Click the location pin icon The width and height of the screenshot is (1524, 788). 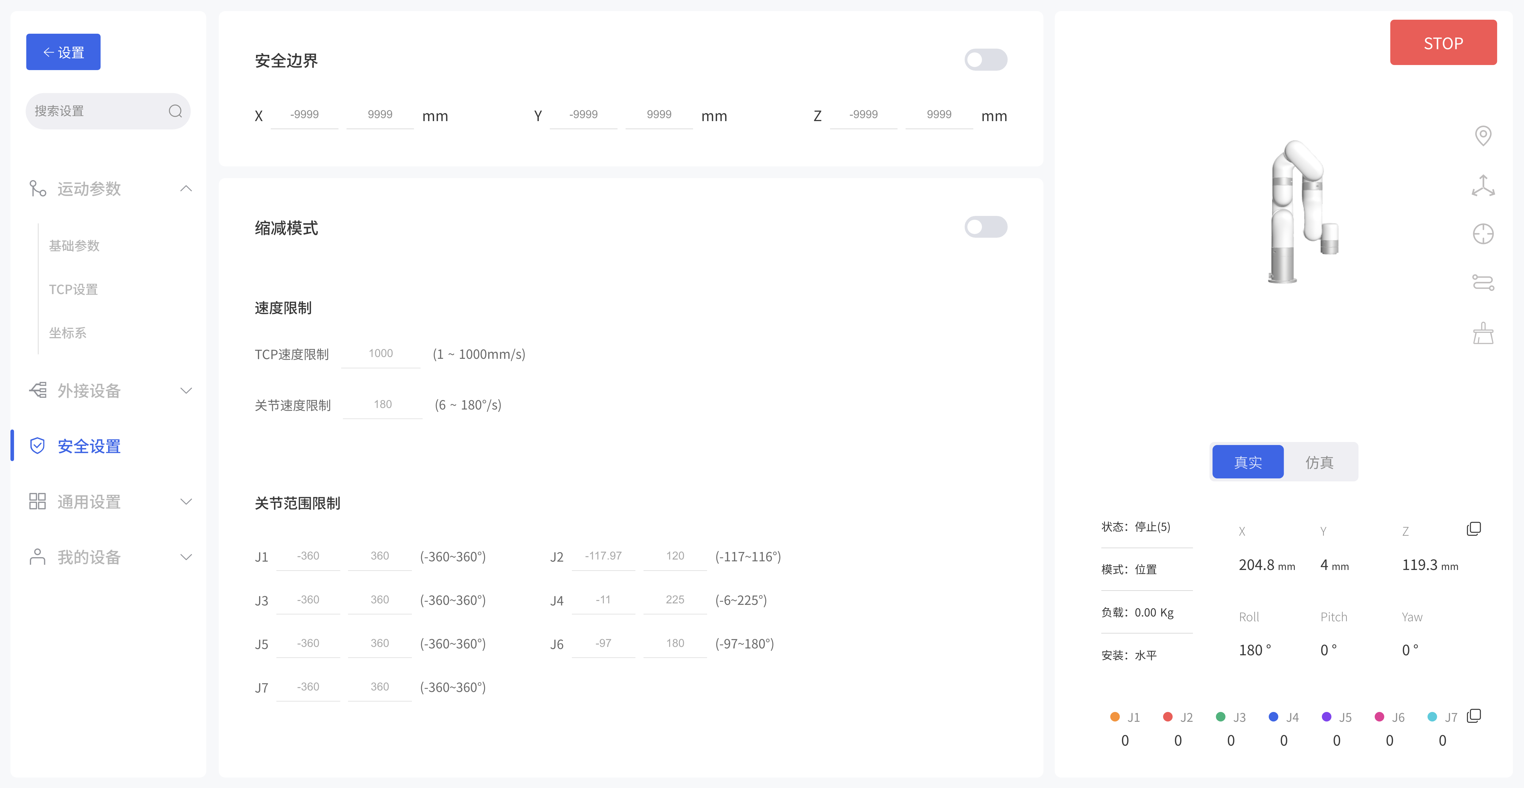tap(1483, 136)
